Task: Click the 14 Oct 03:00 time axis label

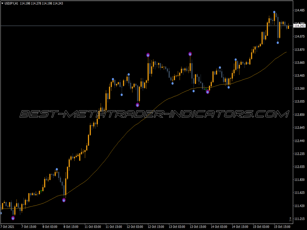Action: [219, 227]
